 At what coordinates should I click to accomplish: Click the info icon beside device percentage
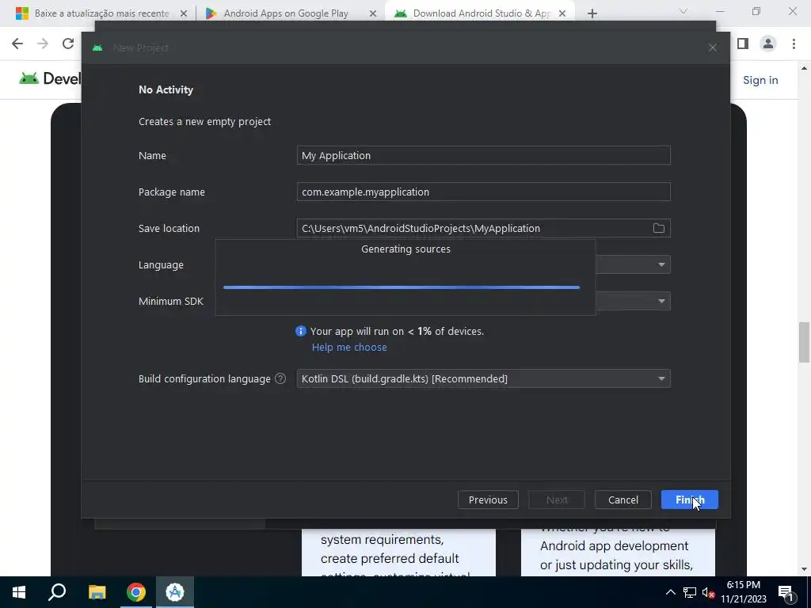(x=300, y=331)
